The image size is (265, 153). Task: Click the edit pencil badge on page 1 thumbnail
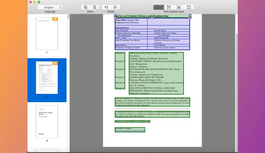tap(55, 19)
